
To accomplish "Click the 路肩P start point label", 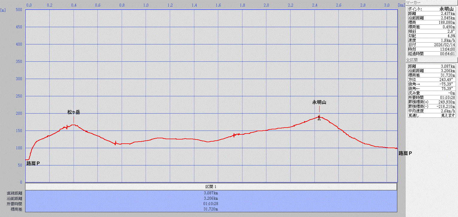I will [33, 163].
